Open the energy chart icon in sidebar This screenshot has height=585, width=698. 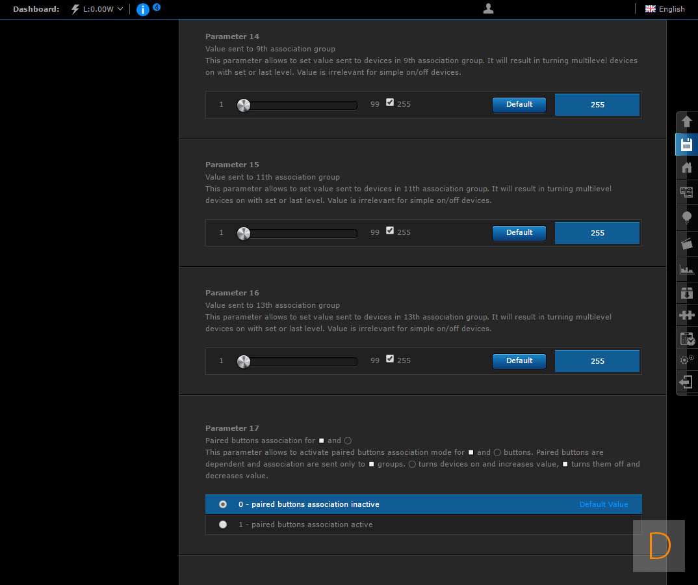click(686, 269)
